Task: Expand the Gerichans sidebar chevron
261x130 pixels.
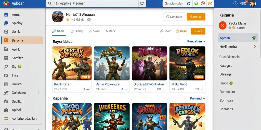Action: click(x=38, y=92)
